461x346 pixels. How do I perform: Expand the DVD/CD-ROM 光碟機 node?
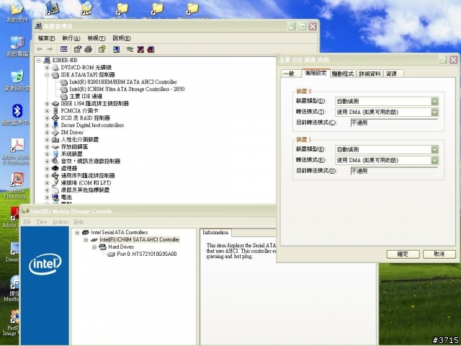point(47,68)
